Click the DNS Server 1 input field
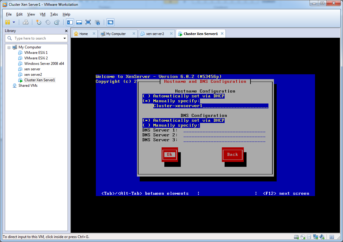 [x=224, y=130]
